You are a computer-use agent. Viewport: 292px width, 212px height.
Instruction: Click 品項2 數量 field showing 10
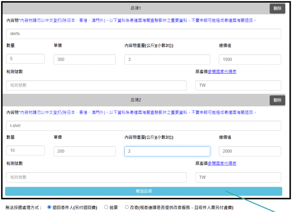[25, 151]
